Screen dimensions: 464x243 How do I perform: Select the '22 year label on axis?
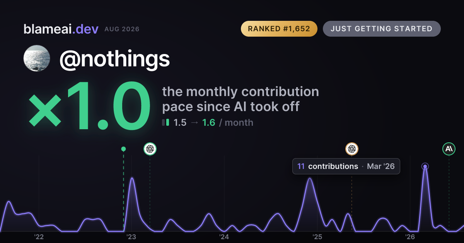[39, 236]
